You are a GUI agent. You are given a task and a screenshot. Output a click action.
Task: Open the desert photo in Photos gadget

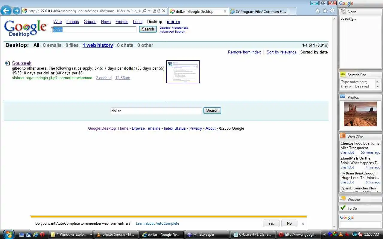360,114
